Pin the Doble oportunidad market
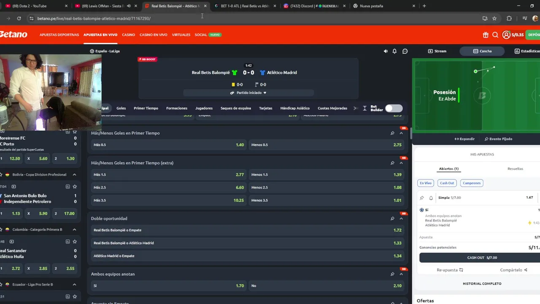Image resolution: width=540 pixels, height=304 pixels. pos(392,218)
